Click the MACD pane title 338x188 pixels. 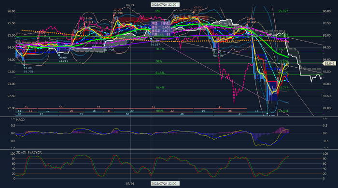pyautogui.click(x=20, y=120)
